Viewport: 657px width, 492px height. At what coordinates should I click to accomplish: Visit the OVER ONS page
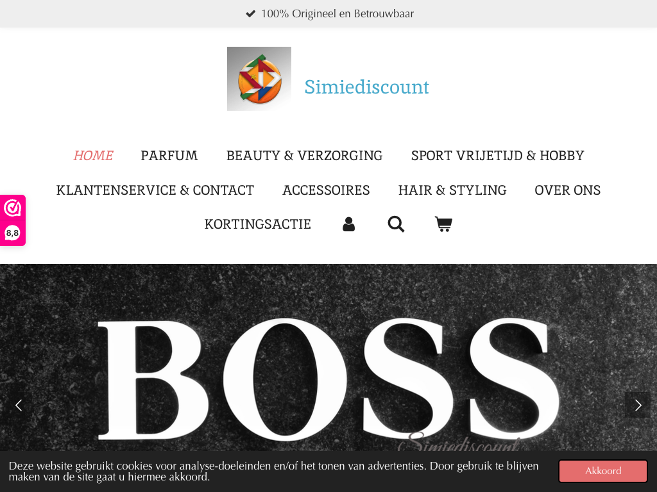pos(567,190)
